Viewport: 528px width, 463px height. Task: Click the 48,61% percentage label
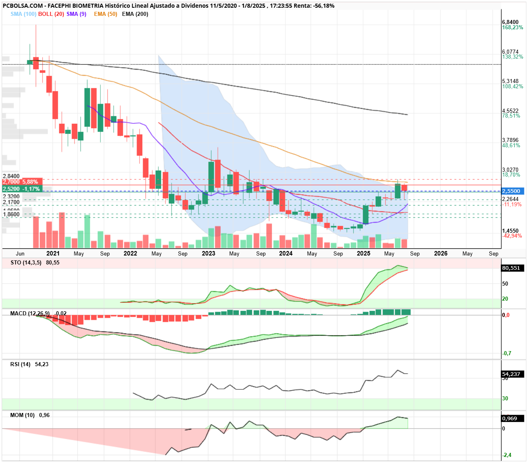point(511,146)
